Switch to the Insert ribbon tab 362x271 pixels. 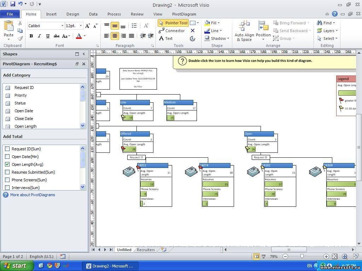pos(51,14)
